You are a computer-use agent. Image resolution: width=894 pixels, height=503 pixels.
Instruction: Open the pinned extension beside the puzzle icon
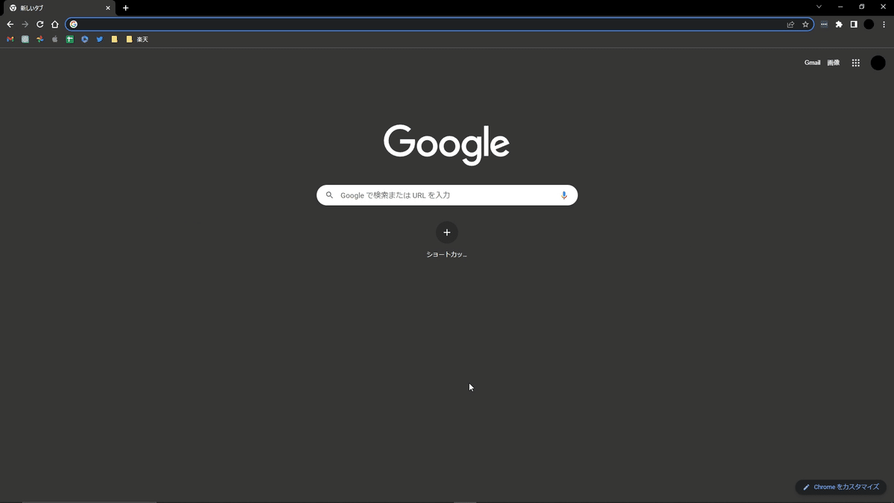pyautogui.click(x=824, y=25)
